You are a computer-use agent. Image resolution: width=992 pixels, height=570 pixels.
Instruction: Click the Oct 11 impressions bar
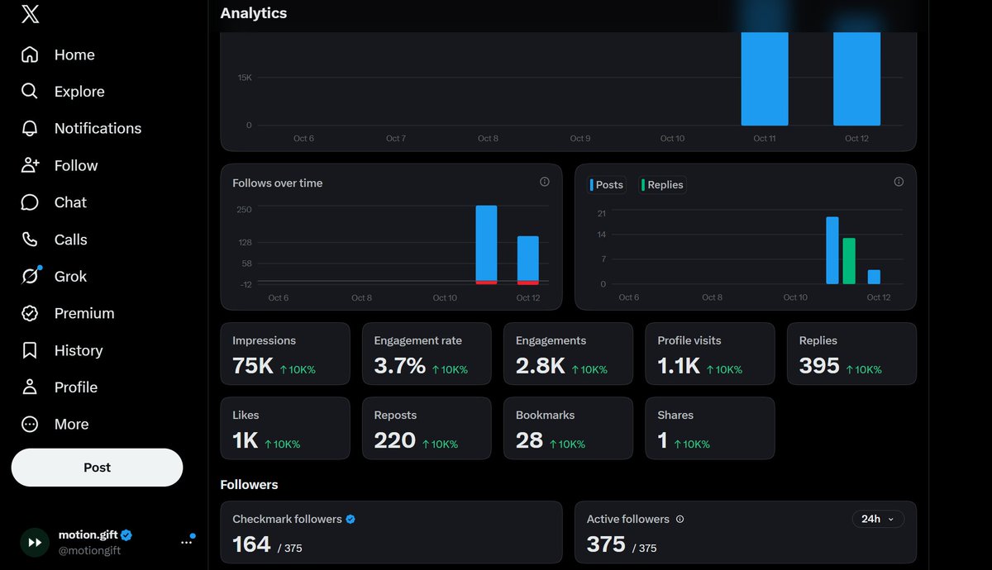click(765, 78)
